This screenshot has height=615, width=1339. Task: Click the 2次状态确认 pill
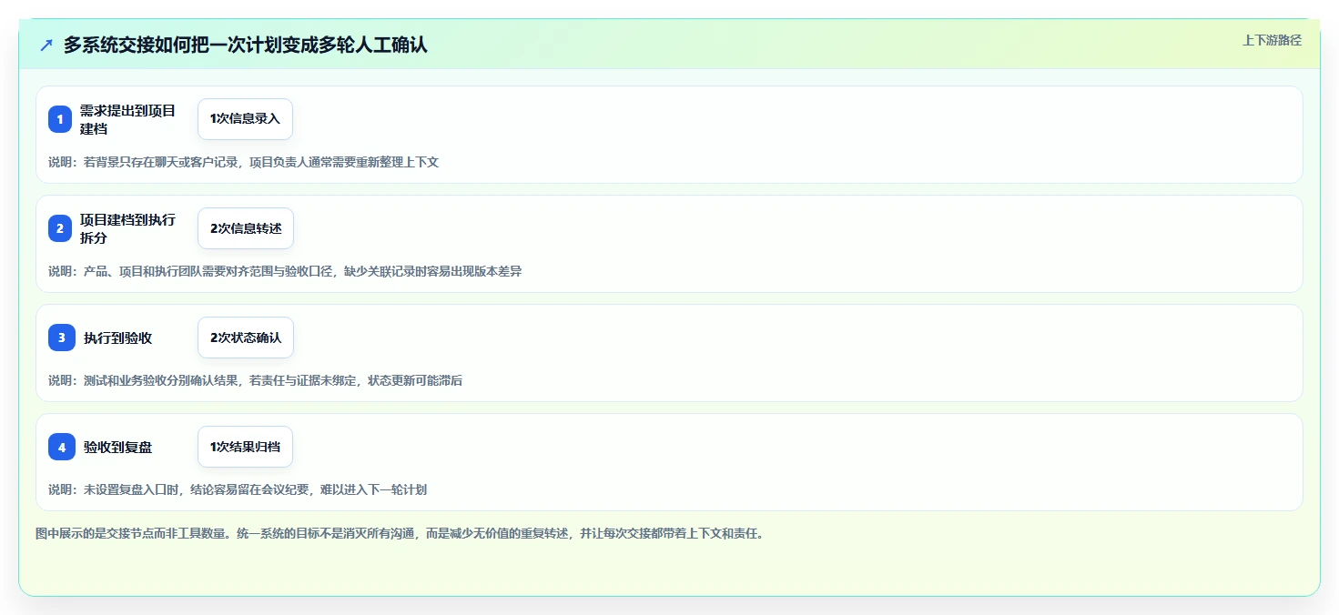click(246, 338)
